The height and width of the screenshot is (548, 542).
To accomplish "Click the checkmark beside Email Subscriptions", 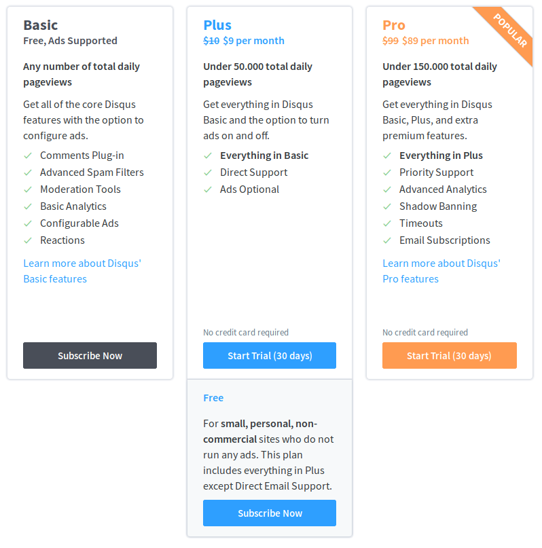I will point(387,240).
